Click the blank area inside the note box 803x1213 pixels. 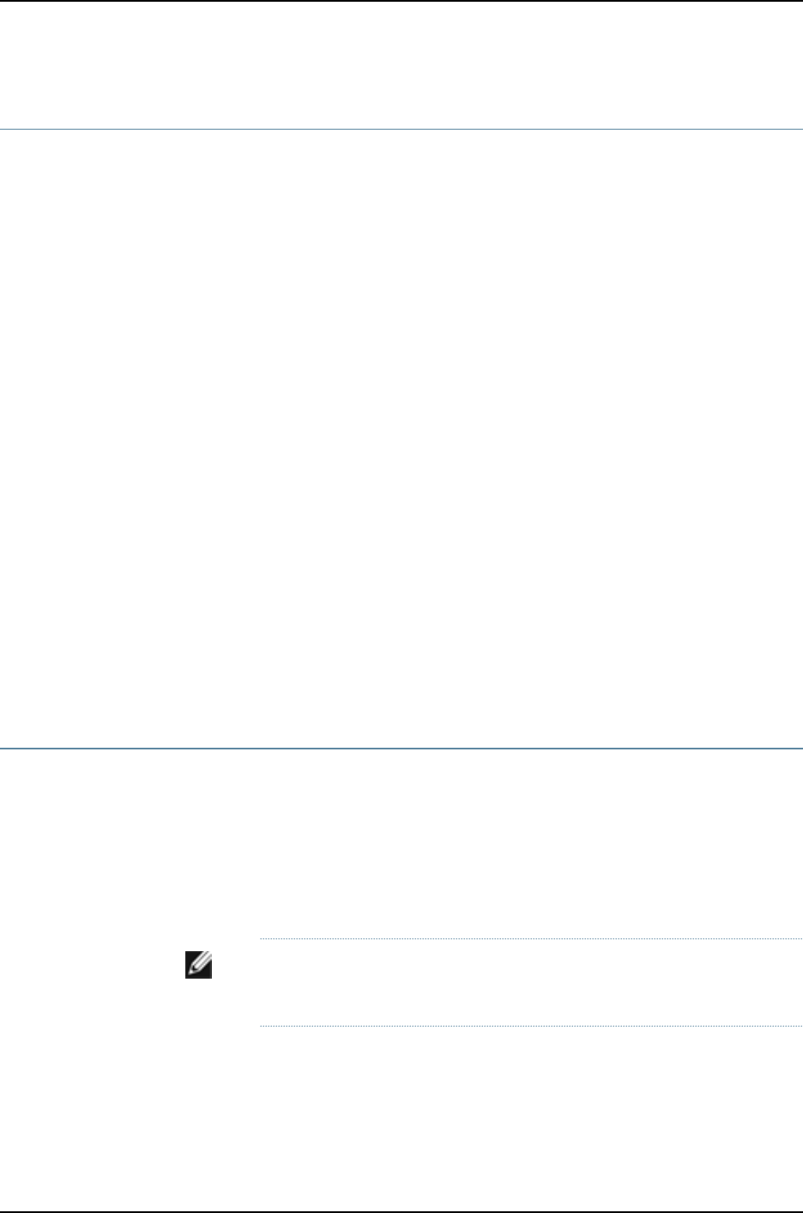click(x=529, y=982)
